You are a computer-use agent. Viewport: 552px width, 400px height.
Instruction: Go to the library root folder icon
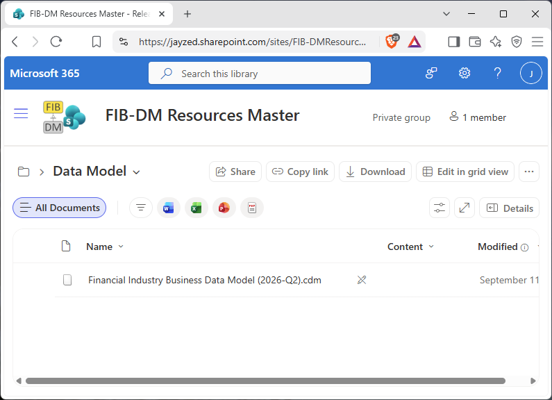tap(24, 172)
